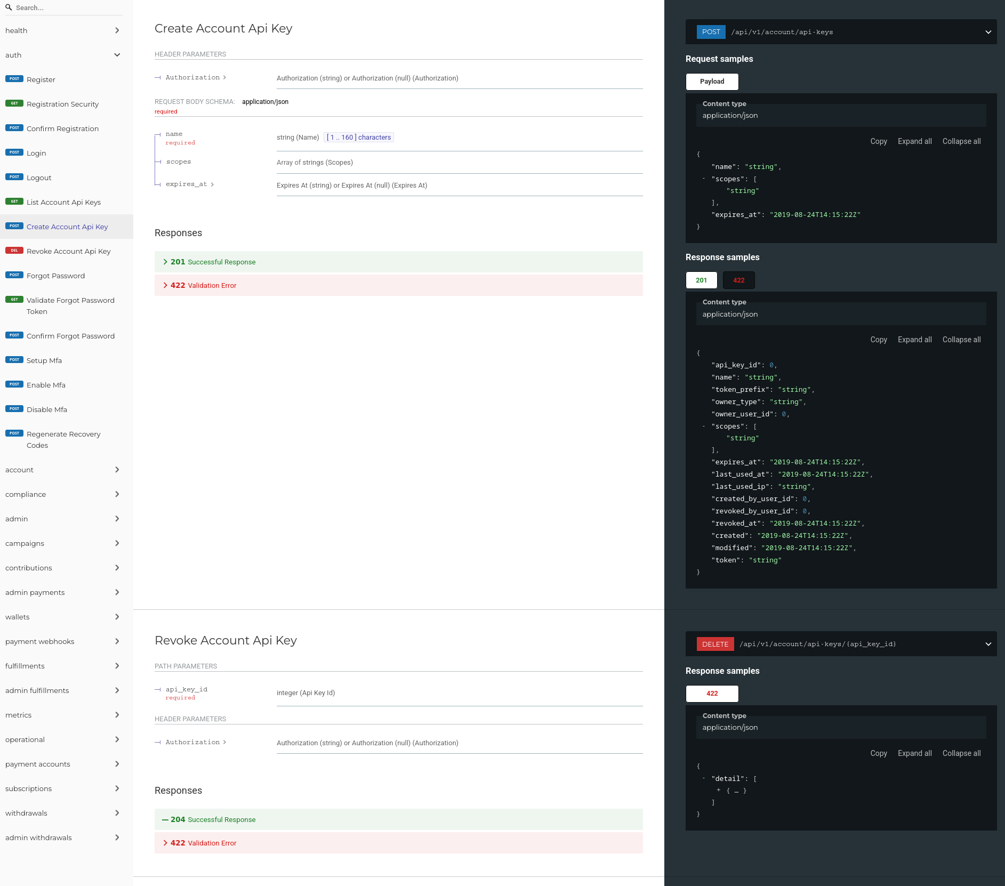Expand all in 201 response sample
Image resolution: width=1005 pixels, height=886 pixels.
[x=915, y=340]
